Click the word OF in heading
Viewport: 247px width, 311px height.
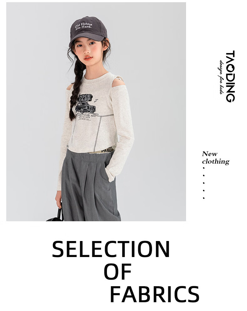(x=118, y=271)
